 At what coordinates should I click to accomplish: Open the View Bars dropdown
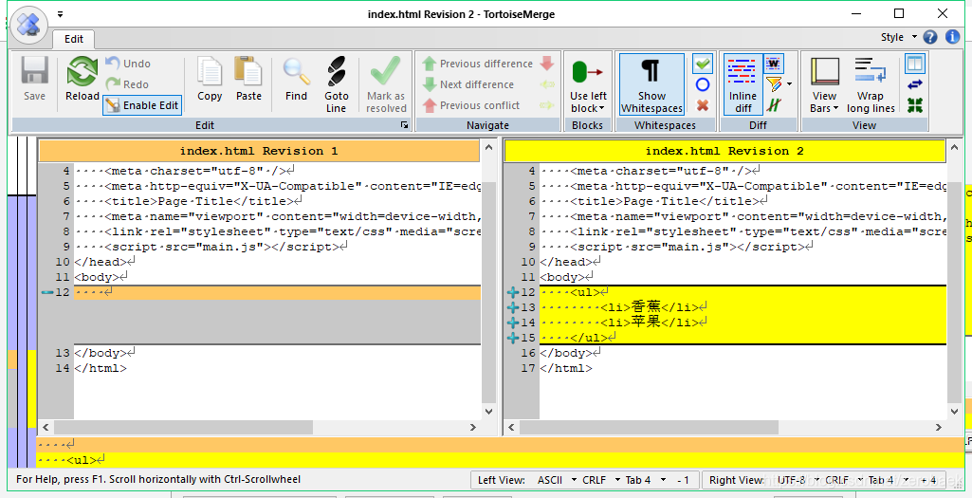[824, 84]
